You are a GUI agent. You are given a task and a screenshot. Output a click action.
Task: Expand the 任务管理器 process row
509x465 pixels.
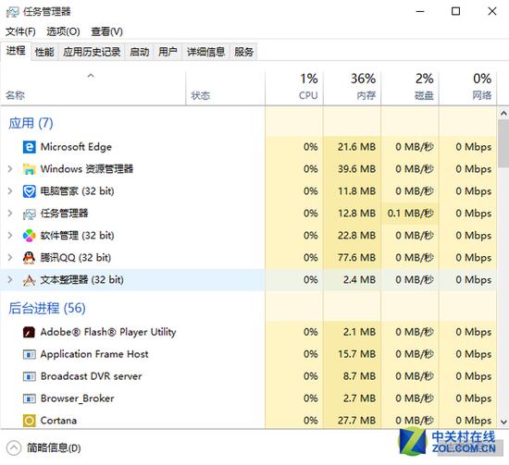tap(10, 213)
